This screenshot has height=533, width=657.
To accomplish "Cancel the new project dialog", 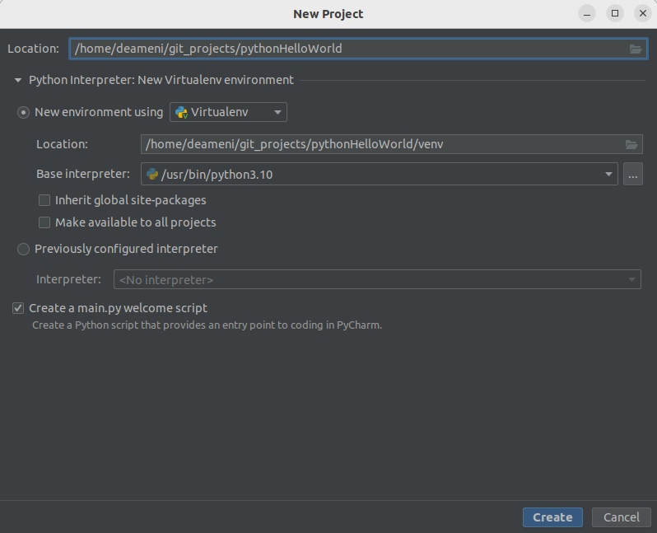I will [x=621, y=517].
